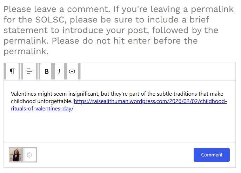
Task: Submit with the Comment button
Action: 212,155
